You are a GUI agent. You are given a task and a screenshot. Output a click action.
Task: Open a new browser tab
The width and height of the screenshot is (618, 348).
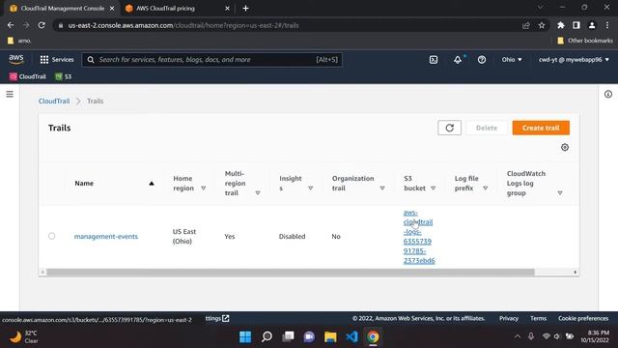click(x=245, y=9)
